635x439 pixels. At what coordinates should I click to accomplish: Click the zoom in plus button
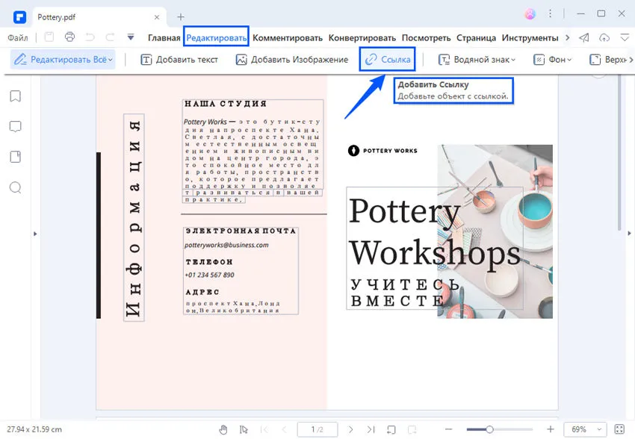tap(550, 429)
